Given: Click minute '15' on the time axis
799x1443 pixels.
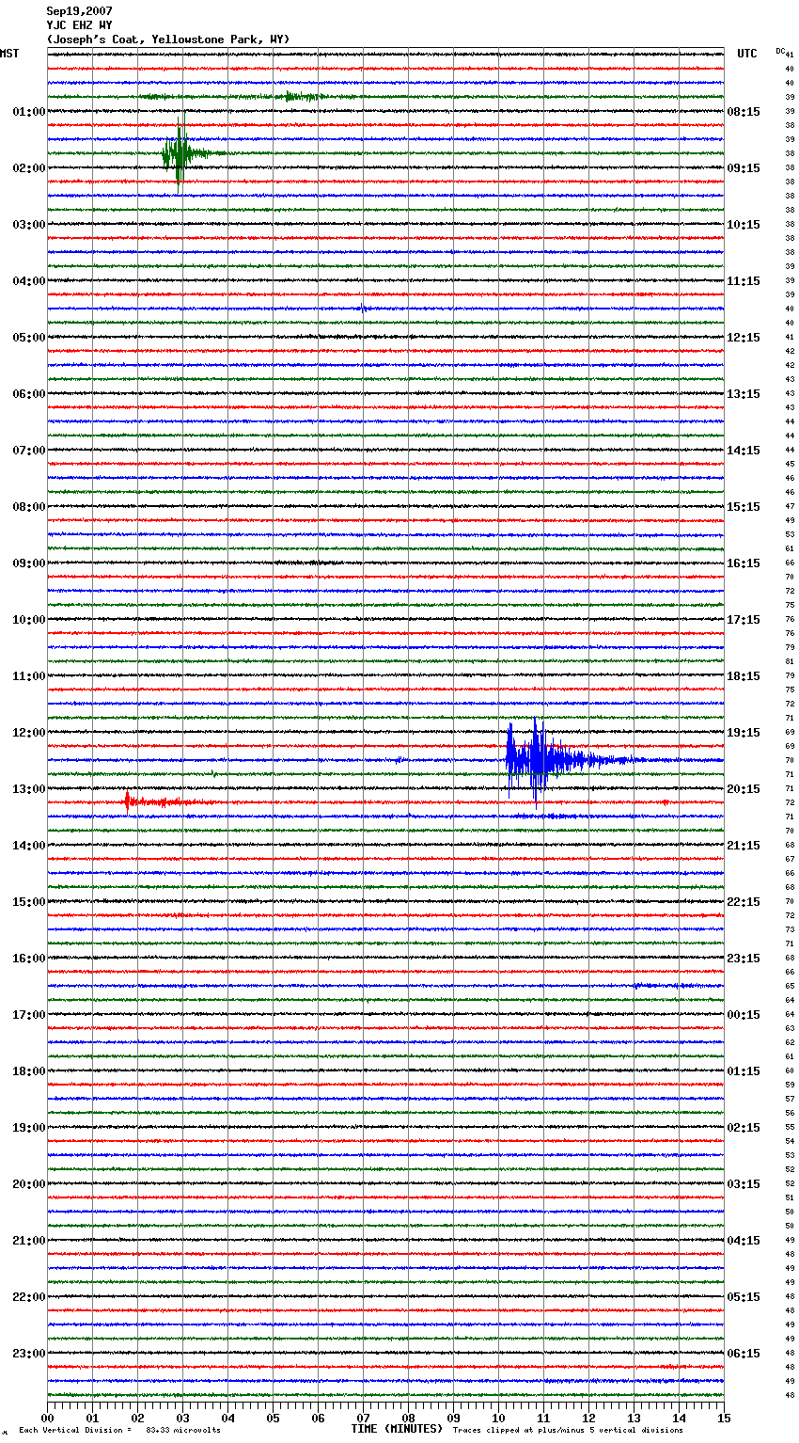Looking at the screenshot, I should click(x=724, y=1418).
